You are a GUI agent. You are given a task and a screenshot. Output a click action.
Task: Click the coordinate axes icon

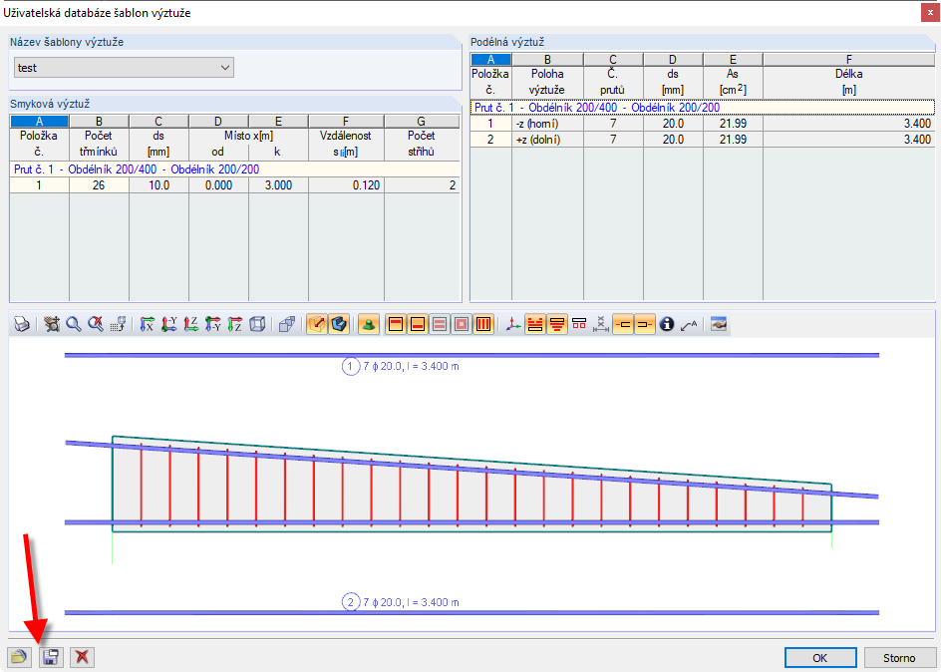point(513,325)
